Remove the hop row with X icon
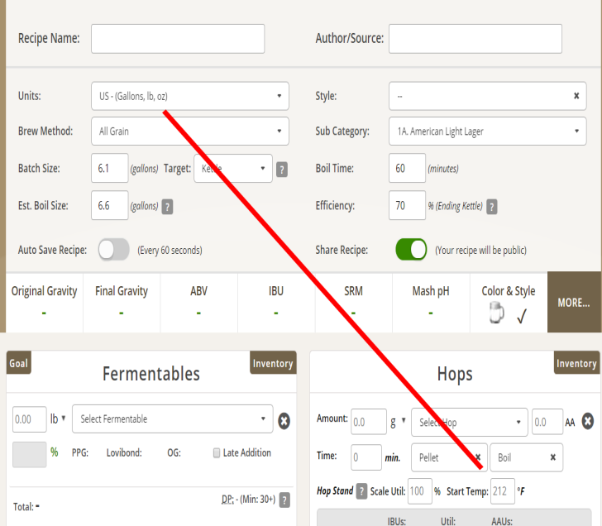The height and width of the screenshot is (526, 602). click(x=588, y=422)
